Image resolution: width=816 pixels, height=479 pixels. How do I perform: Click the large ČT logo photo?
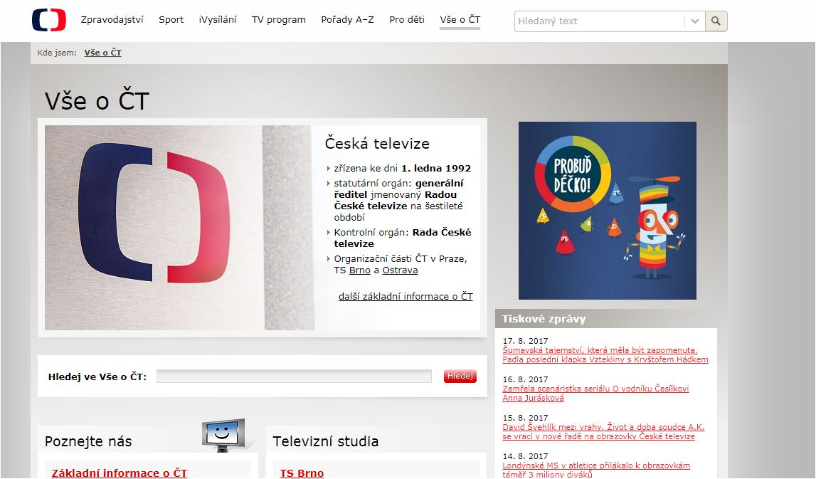coord(179,228)
